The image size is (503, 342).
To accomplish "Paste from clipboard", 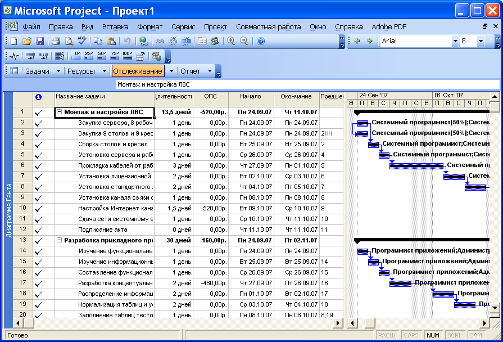I will [111, 41].
